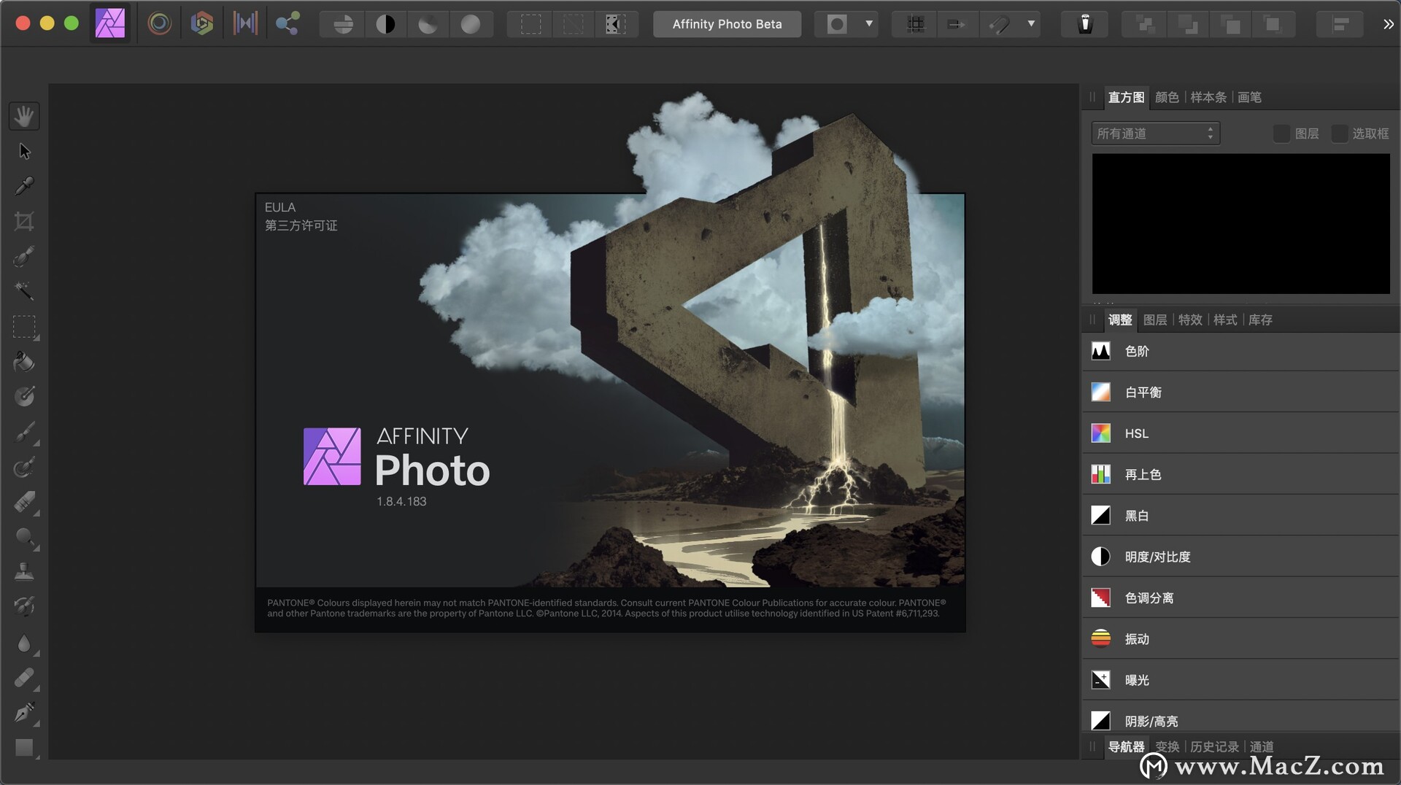Switch to the 变换 transform tab

[1167, 746]
